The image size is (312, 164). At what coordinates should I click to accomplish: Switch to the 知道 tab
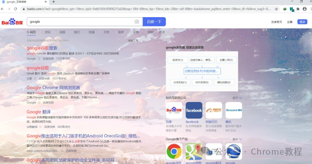pos(92,32)
